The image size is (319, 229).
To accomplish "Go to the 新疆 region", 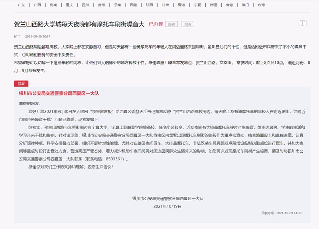I will pyautogui.click(x=213, y=5).
